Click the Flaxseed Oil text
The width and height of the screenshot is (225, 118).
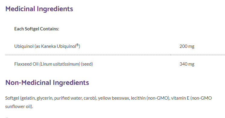[27, 64]
